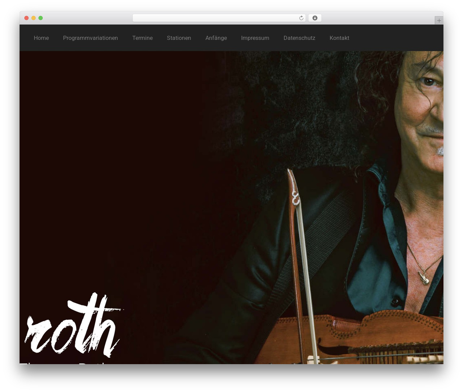Select Stationen in the navigation bar
Viewport: 463px width, 392px height.
pyautogui.click(x=179, y=38)
